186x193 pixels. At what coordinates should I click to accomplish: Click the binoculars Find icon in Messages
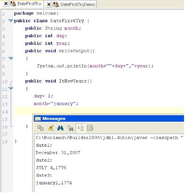click(x=61, y=128)
